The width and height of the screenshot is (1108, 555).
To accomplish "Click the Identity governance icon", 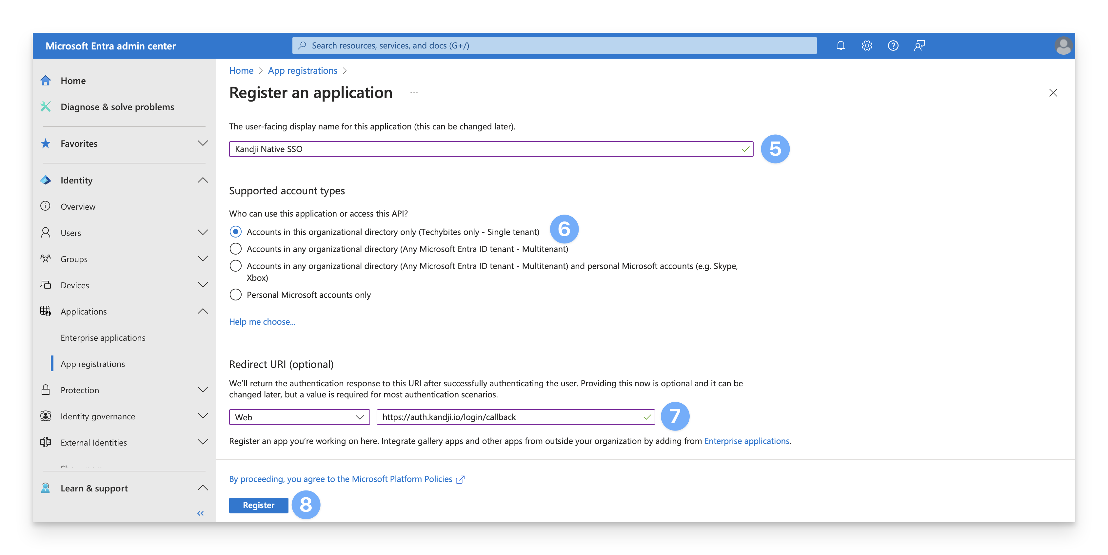I will pyautogui.click(x=46, y=416).
